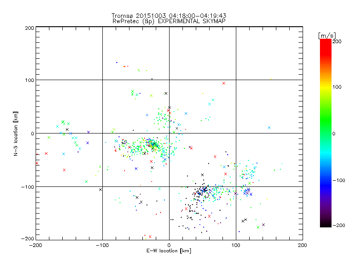The width and height of the screenshot is (356, 267).
Task: Select the "N-S location [km]" axis label
Action: pos(16,133)
